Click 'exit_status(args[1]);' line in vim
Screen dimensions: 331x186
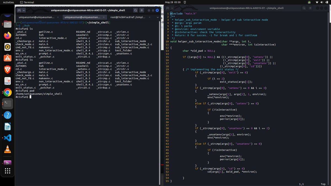click(x=236, y=82)
